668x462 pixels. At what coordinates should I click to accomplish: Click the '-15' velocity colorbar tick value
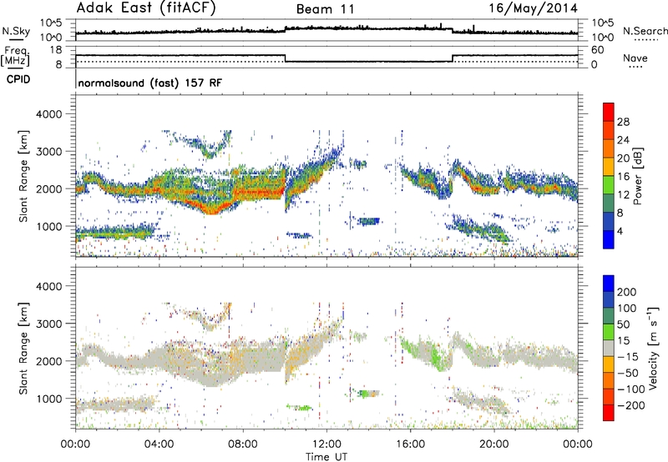click(x=628, y=356)
